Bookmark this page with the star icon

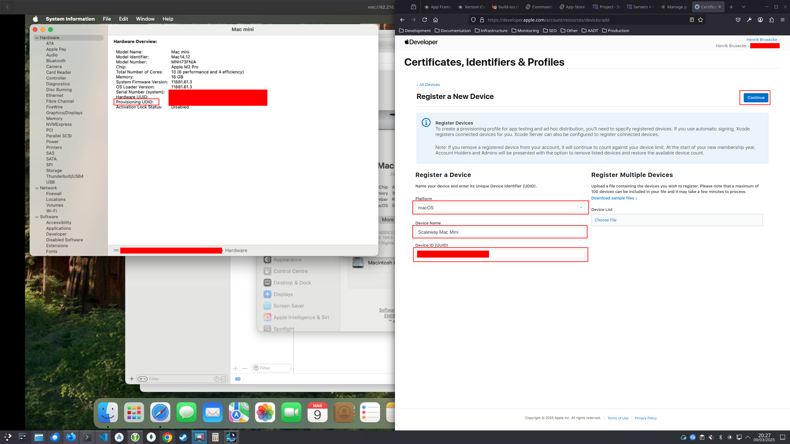point(701,20)
